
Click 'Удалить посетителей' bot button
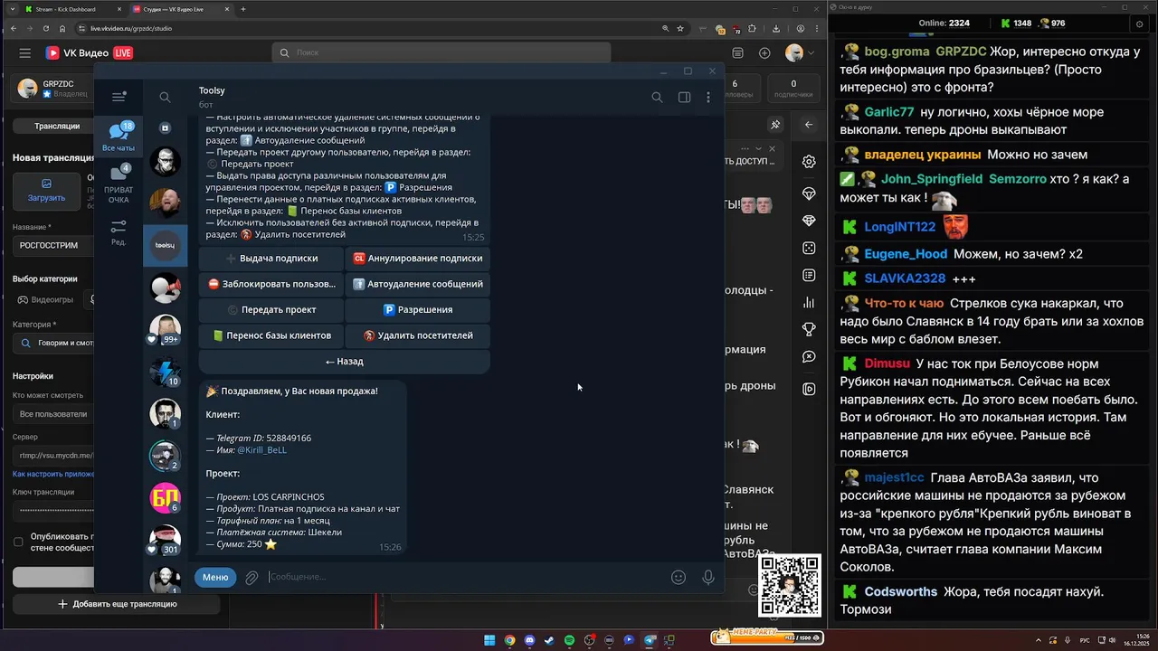point(417,335)
